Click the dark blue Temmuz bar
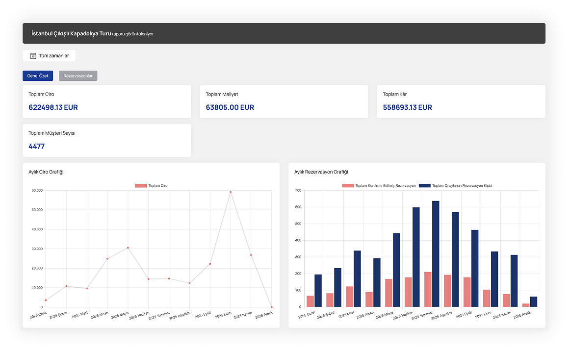 pyautogui.click(x=436, y=254)
